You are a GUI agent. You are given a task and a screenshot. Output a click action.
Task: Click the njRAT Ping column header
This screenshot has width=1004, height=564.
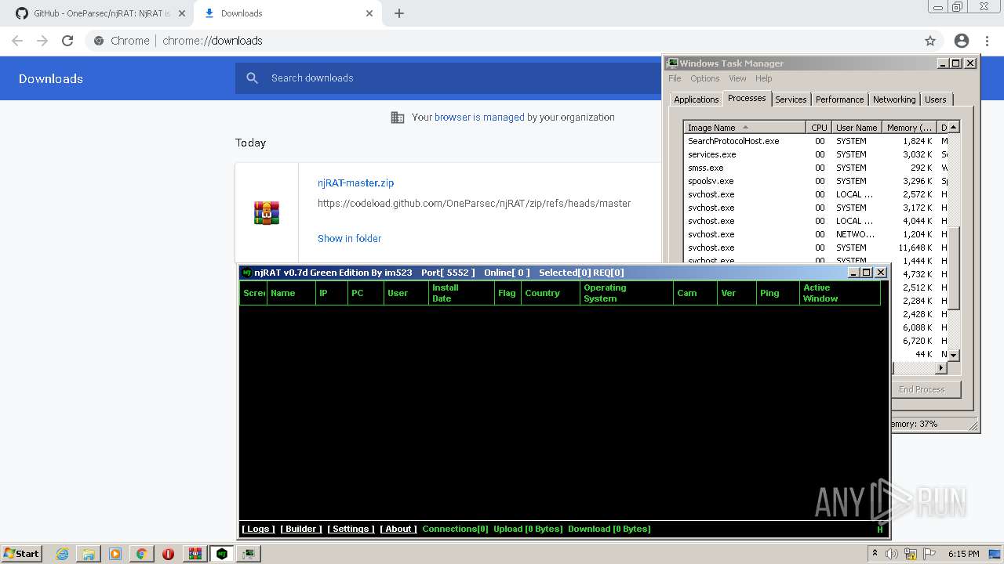(777, 293)
